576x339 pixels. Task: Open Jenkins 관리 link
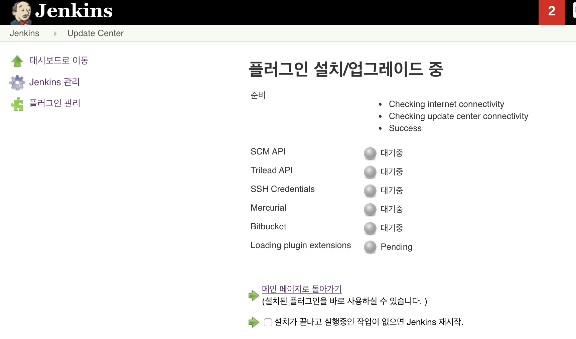(x=54, y=82)
